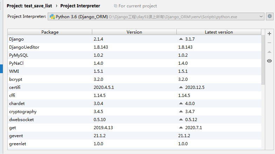Click the upgrade arrow next to Django 3.1.7

[181, 39]
